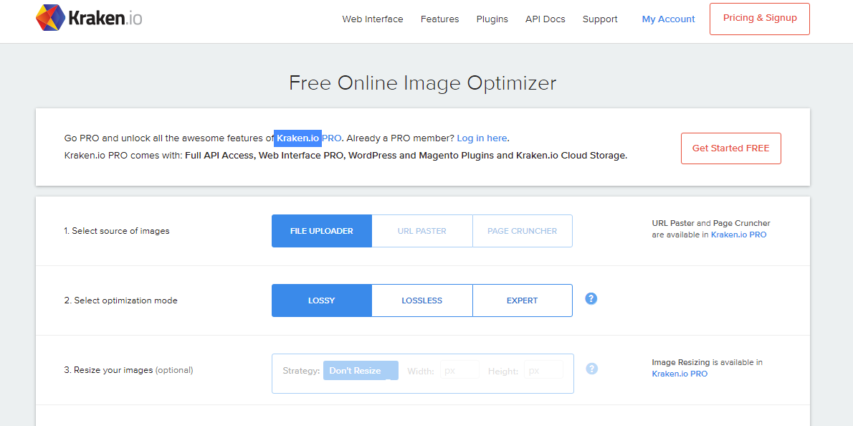Open My Account link
The height and width of the screenshot is (426, 853).
pos(668,19)
